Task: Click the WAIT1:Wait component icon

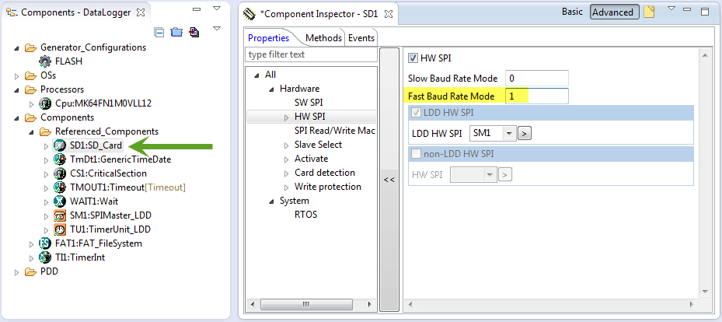Action: pyautogui.click(x=60, y=201)
